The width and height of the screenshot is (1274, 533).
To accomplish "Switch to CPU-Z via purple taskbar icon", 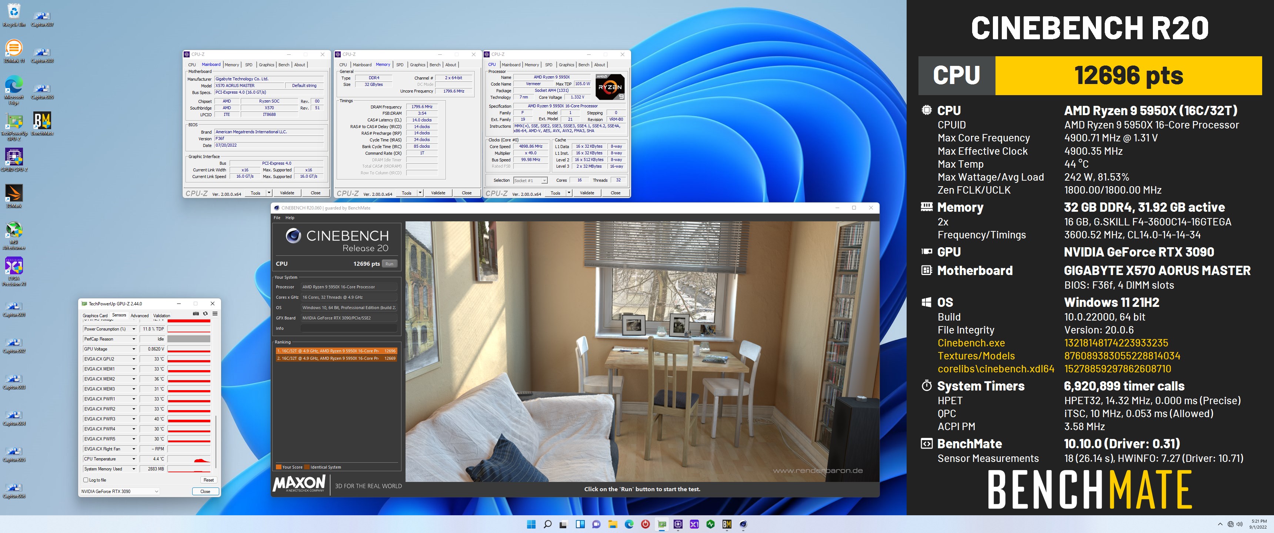I will click(x=678, y=524).
